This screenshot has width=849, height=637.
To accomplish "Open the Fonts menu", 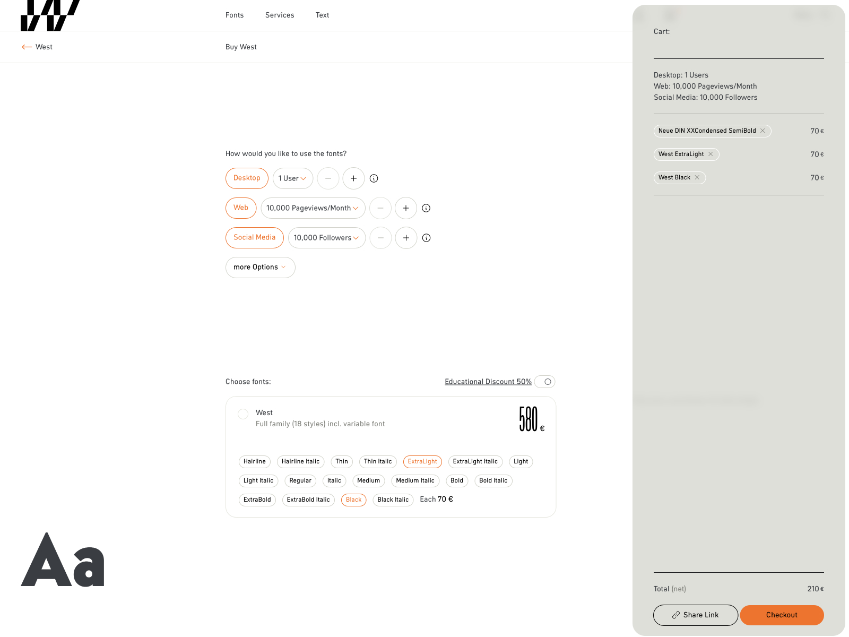I will (x=235, y=15).
